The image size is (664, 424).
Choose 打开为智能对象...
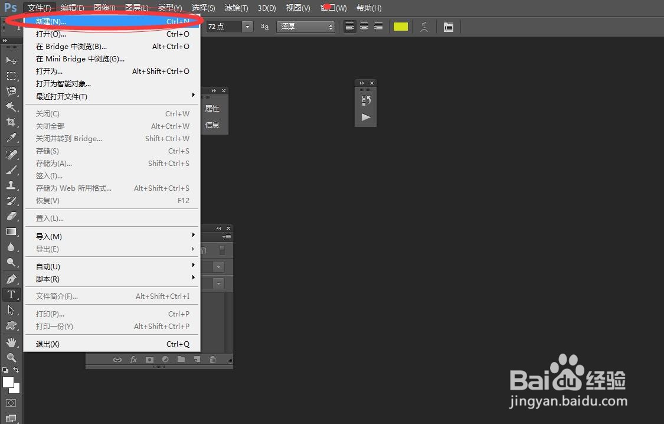pos(112,83)
